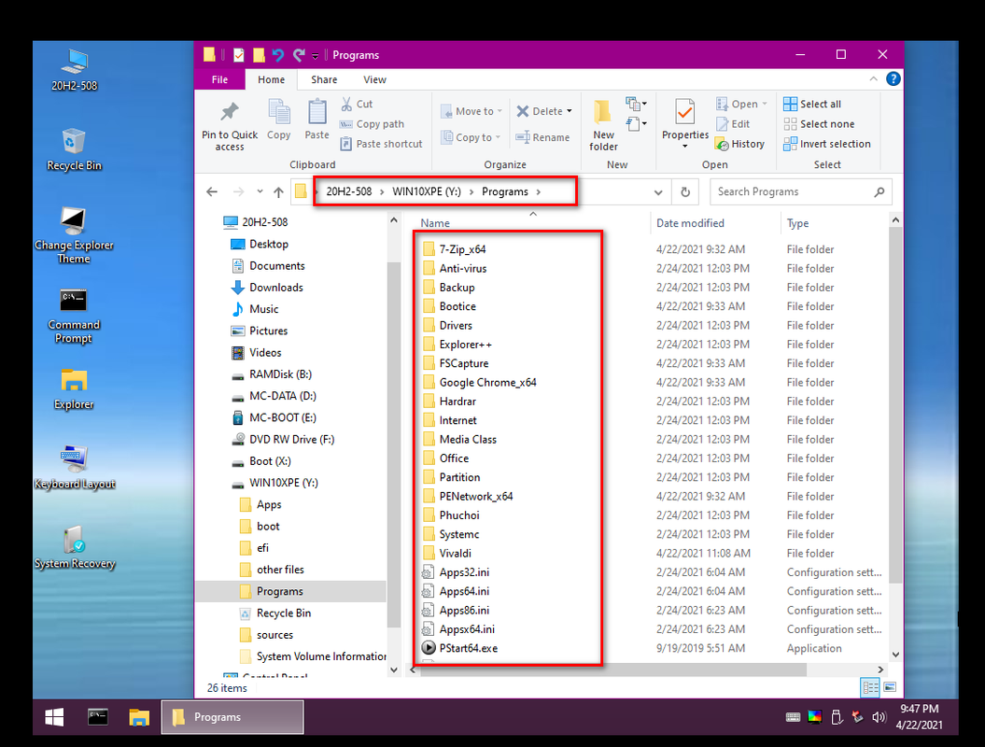Click the volume speaker tray icon

[x=879, y=717]
